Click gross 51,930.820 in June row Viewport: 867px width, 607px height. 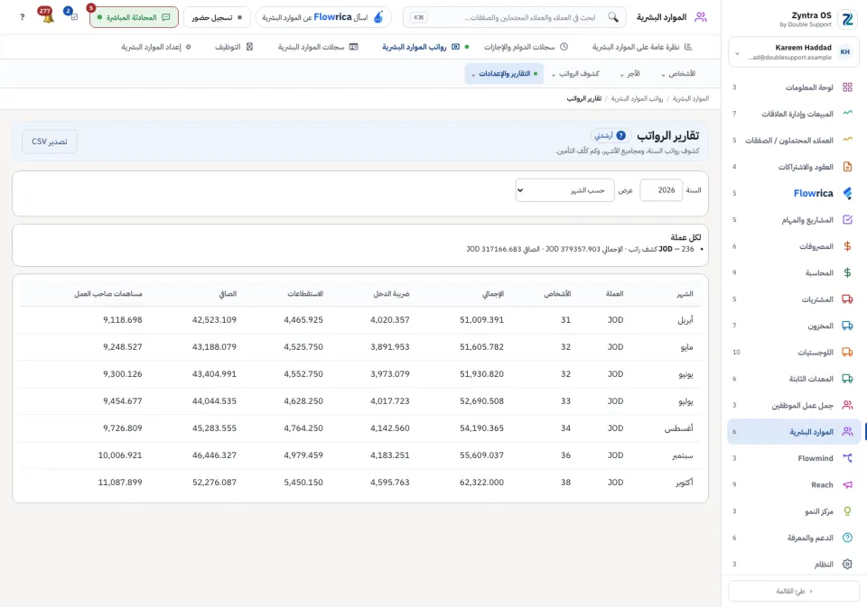(x=481, y=374)
